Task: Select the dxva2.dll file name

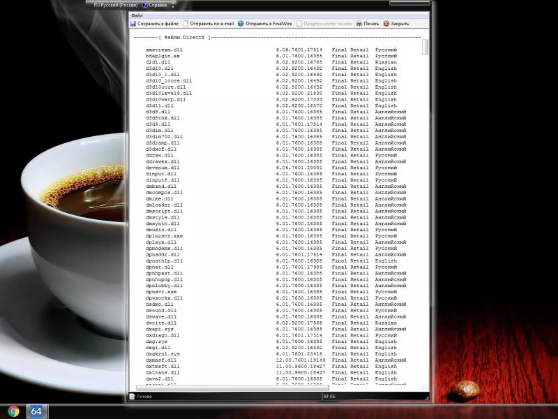Action: click(160, 379)
